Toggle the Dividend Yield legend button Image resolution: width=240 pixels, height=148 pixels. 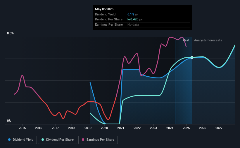[x=21, y=140]
